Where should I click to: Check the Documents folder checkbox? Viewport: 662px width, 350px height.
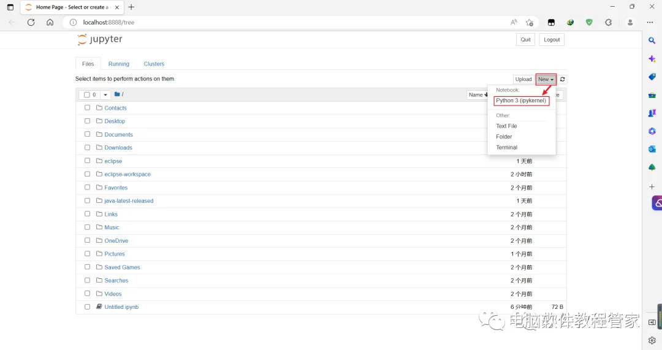click(88, 134)
